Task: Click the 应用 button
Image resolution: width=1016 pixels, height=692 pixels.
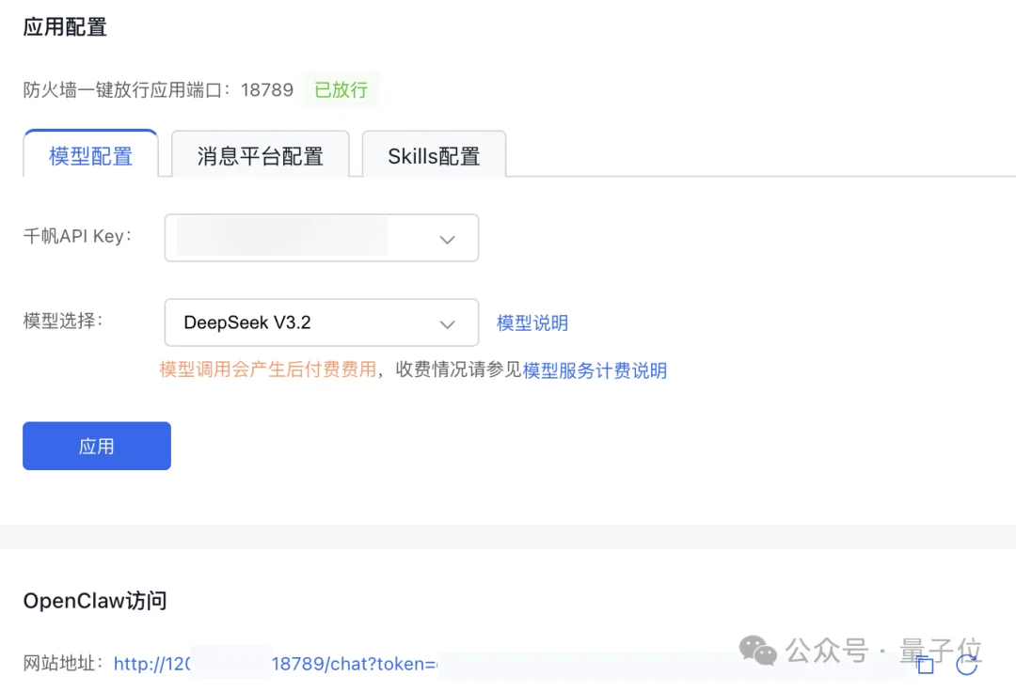Action: click(96, 446)
